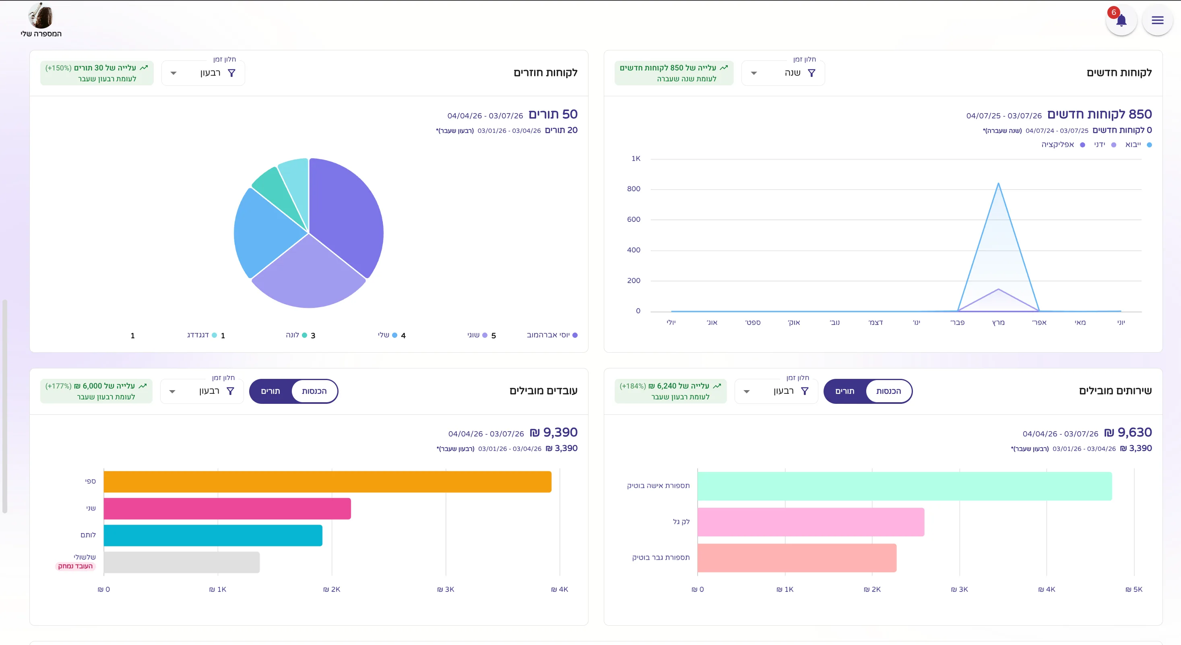Viewport: 1181px width, 645px height.
Task: Click the המספרה שלי profile avatar
Action: (x=40, y=16)
